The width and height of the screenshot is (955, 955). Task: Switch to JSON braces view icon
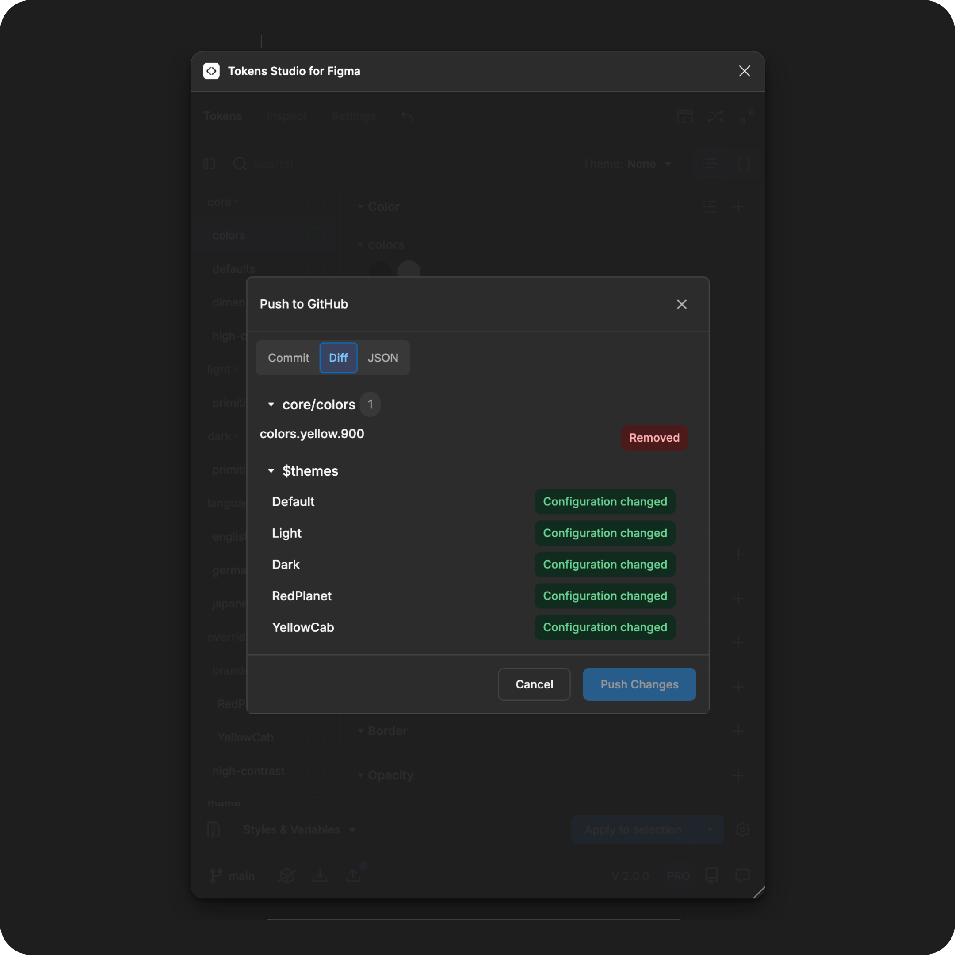click(743, 164)
